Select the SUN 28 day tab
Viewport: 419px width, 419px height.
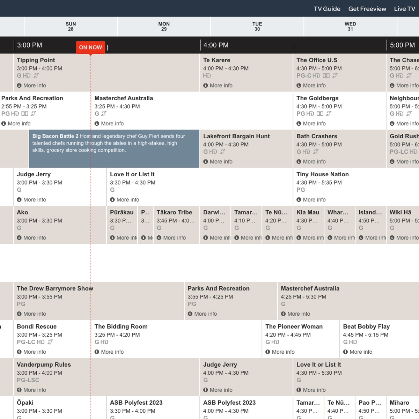pyautogui.click(x=71, y=27)
